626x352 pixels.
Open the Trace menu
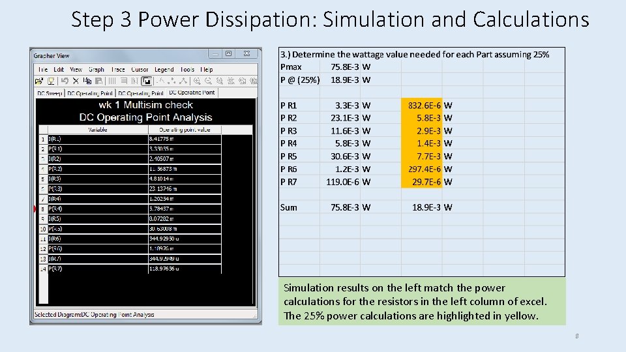pos(118,70)
